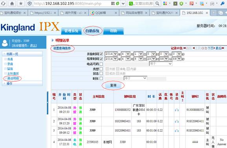
Task: Open the gamepad toolbar icon
Action: pos(212,3)
